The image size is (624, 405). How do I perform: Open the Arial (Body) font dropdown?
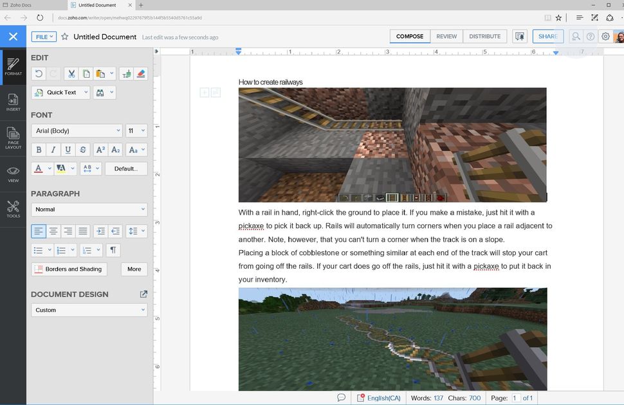coord(77,130)
